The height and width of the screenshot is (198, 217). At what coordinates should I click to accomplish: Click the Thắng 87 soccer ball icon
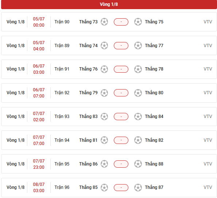point(138,187)
